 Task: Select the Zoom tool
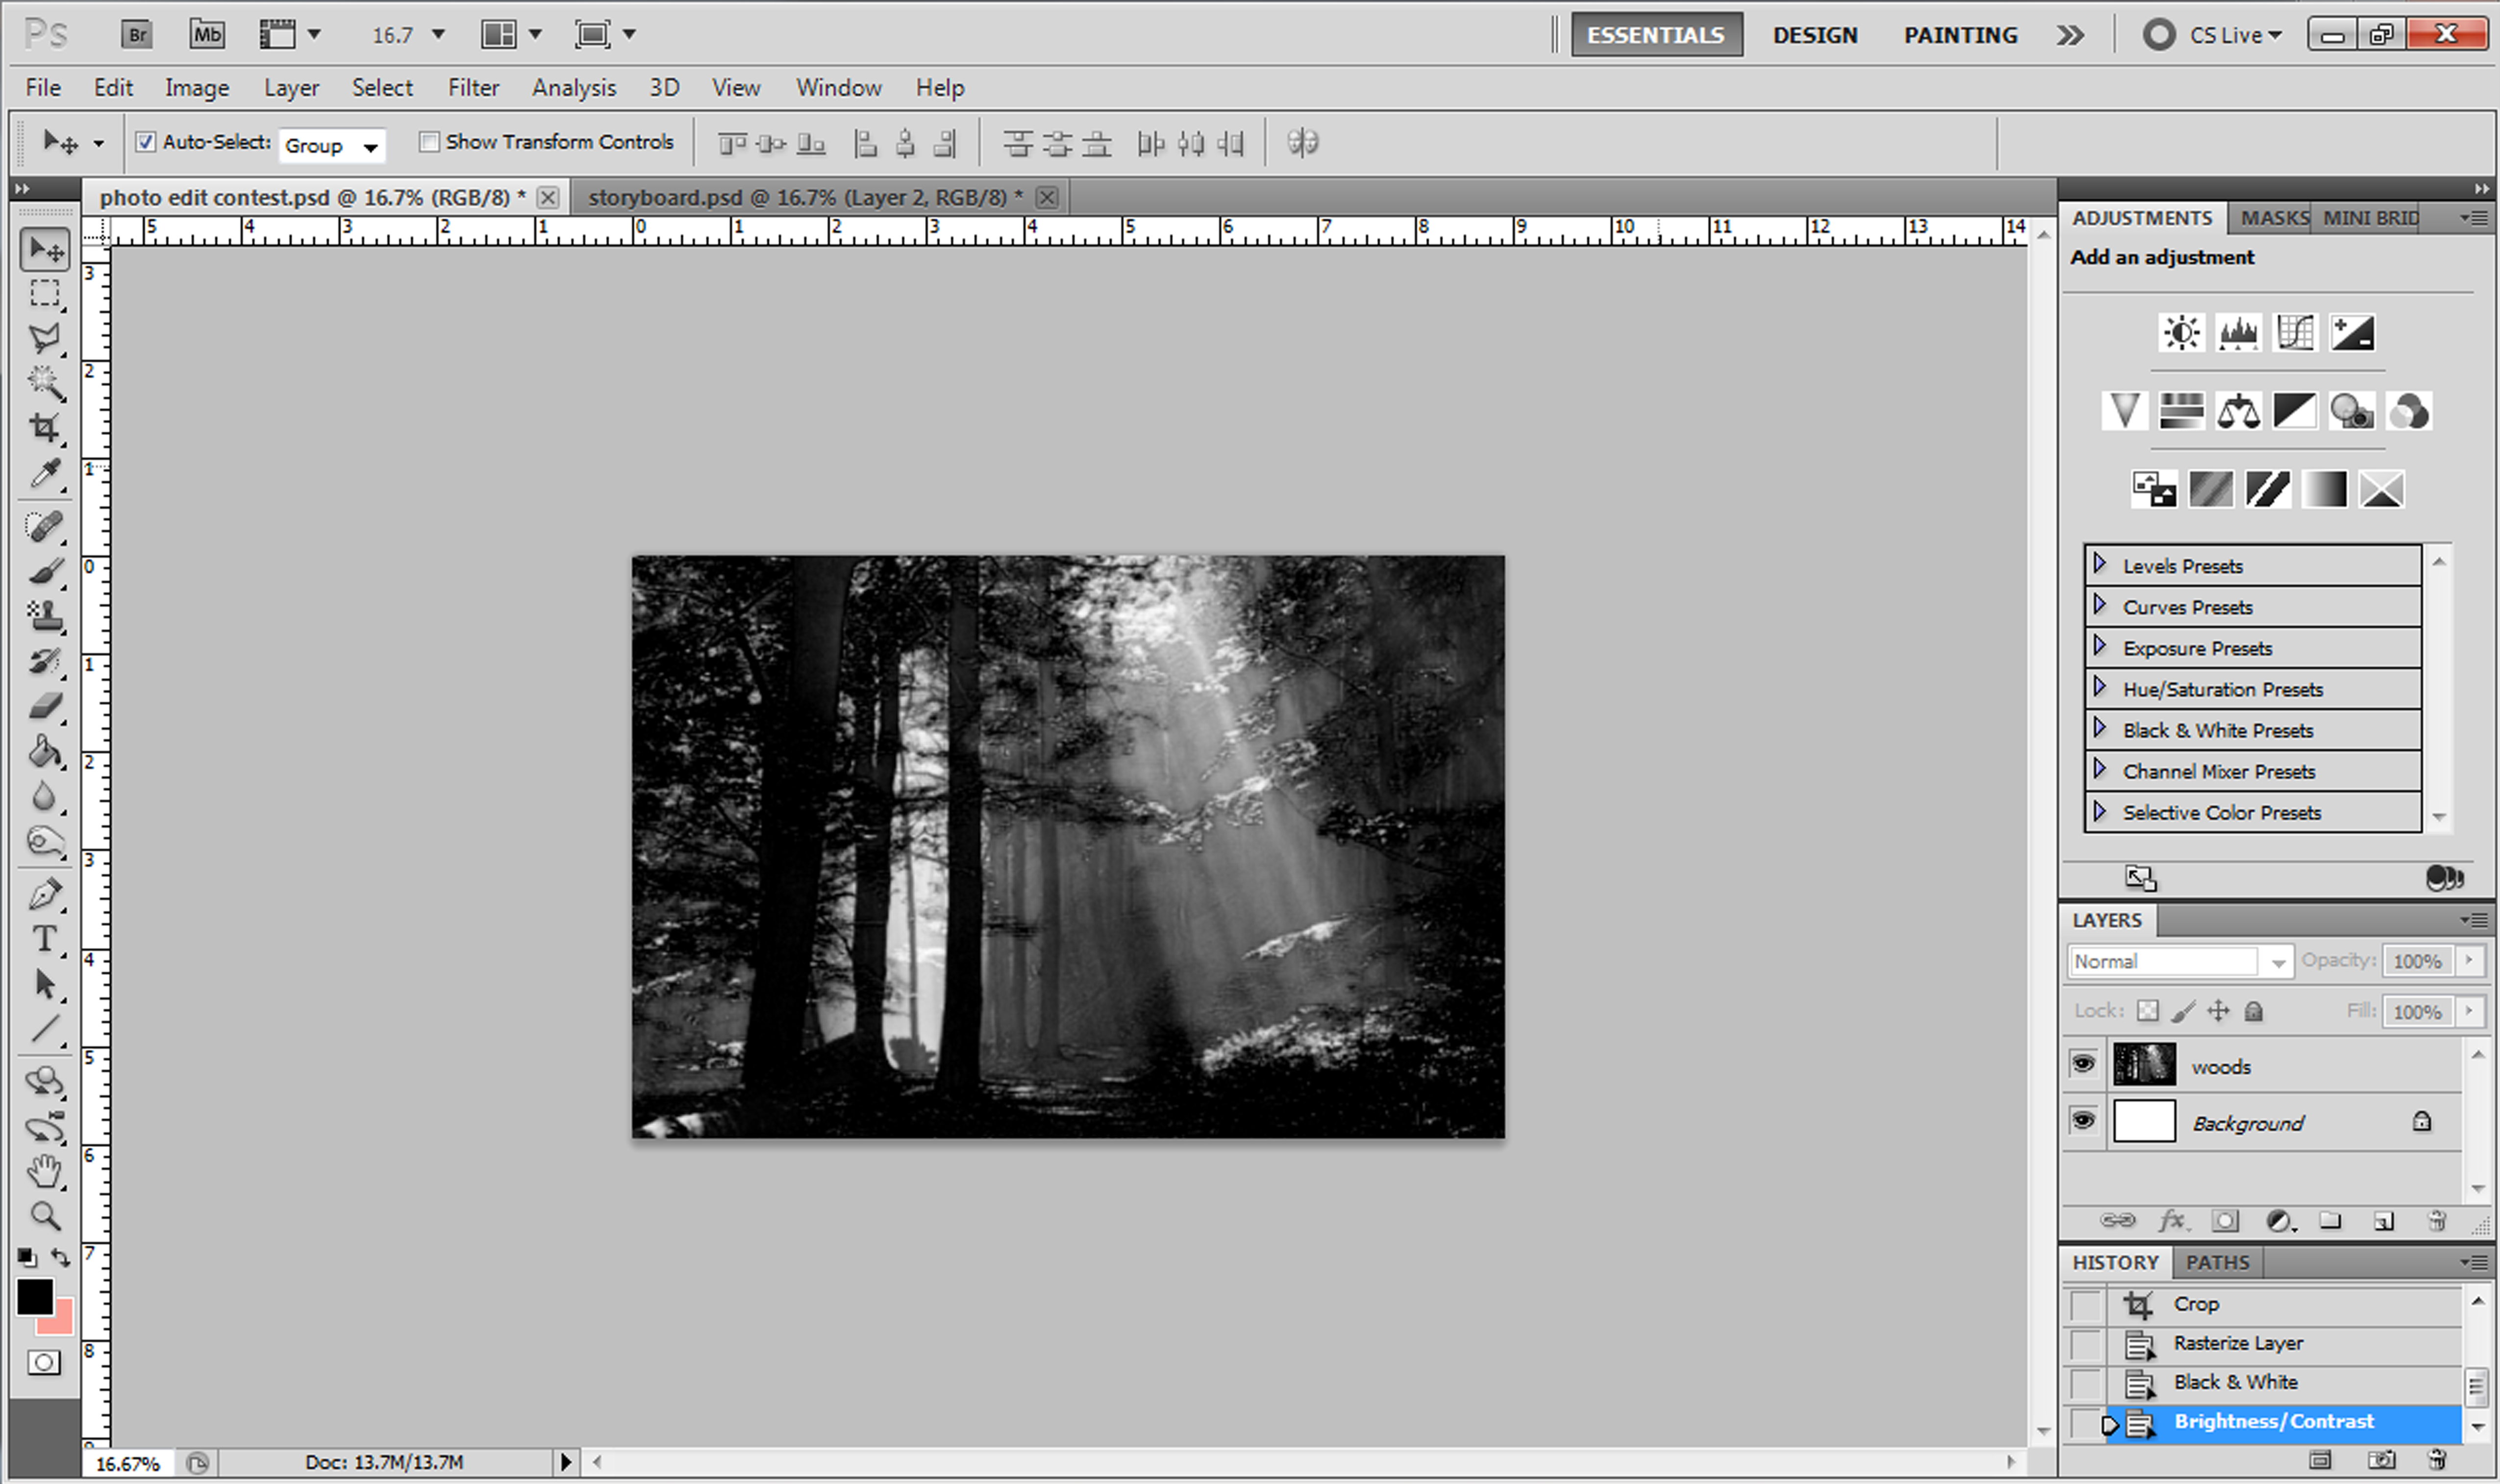coord(44,1216)
